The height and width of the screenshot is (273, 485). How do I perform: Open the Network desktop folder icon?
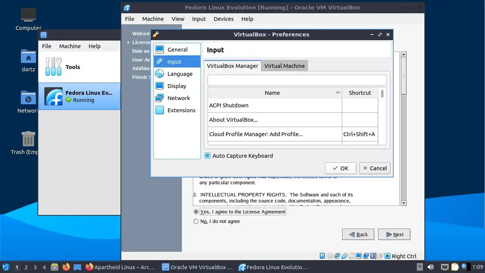coord(28,98)
